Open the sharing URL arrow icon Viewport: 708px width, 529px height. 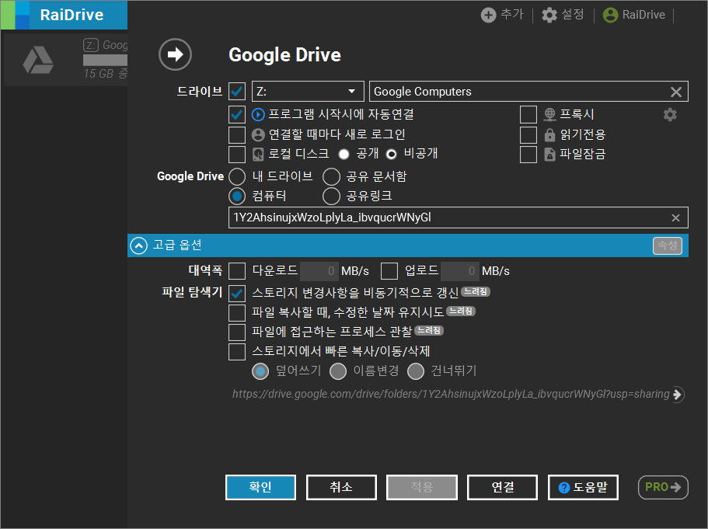click(677, 395)
